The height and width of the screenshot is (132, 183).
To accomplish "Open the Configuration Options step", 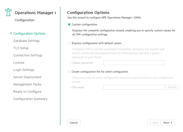I will (29, 34).
